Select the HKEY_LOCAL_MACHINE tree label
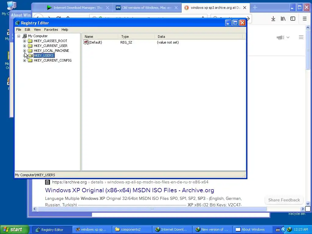The height and width of the screenshot is (234, 312). (x=51, y=51)
